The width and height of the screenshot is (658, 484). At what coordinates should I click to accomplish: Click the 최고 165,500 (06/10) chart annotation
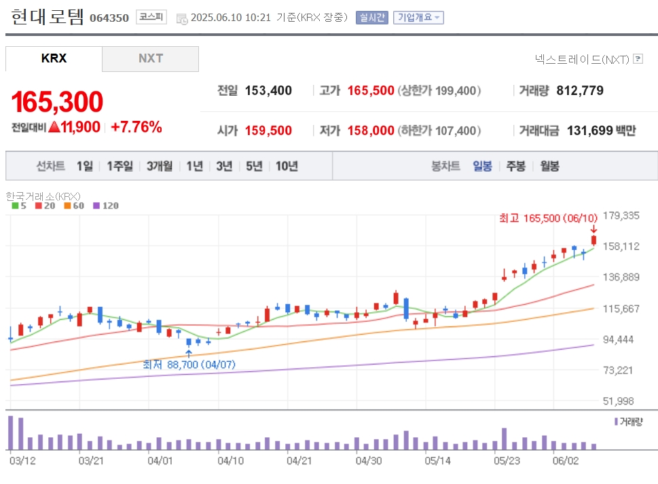(548, 218)
